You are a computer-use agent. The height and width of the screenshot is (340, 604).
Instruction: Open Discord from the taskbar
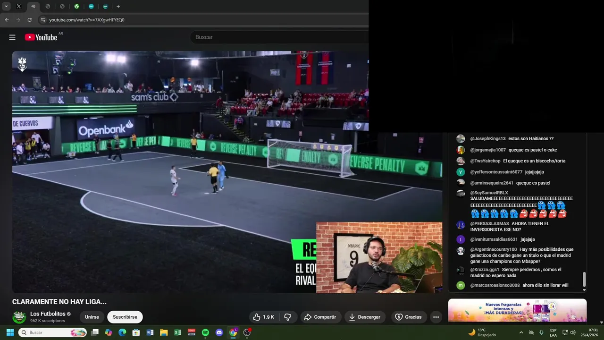pos(219,332)
